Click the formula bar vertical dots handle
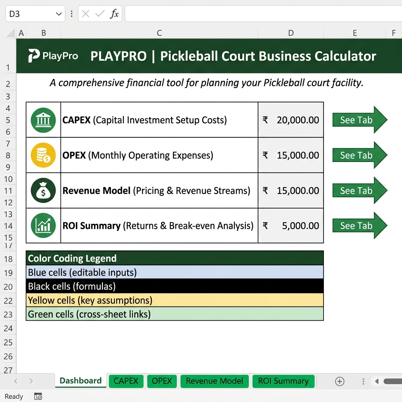This screenshot has width=402, height=402. click(x=71, y=14)
